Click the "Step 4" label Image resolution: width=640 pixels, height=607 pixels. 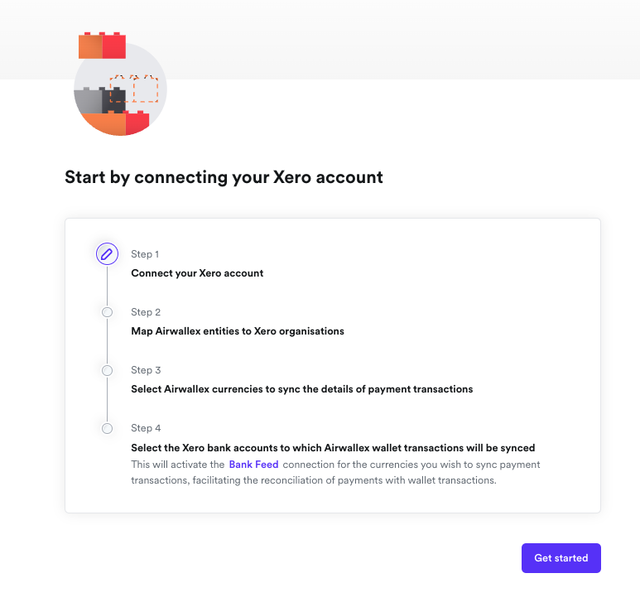[146, 428]
